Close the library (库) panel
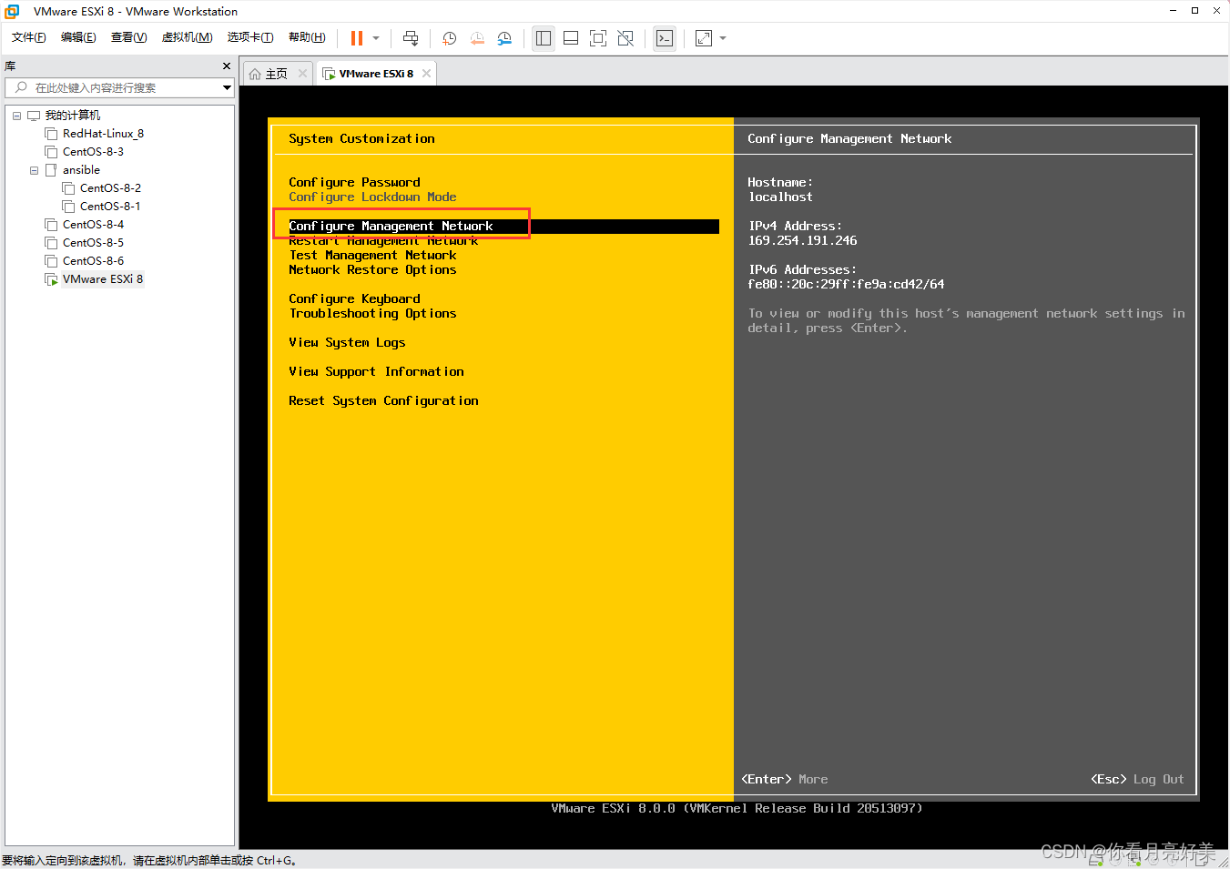Image resolution: width=1230 pixels, height=869 pixels. 227,66
